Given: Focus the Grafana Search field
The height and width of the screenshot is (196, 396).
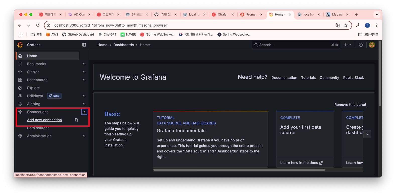Looking at the screenshot, I should tap(296, 45).
